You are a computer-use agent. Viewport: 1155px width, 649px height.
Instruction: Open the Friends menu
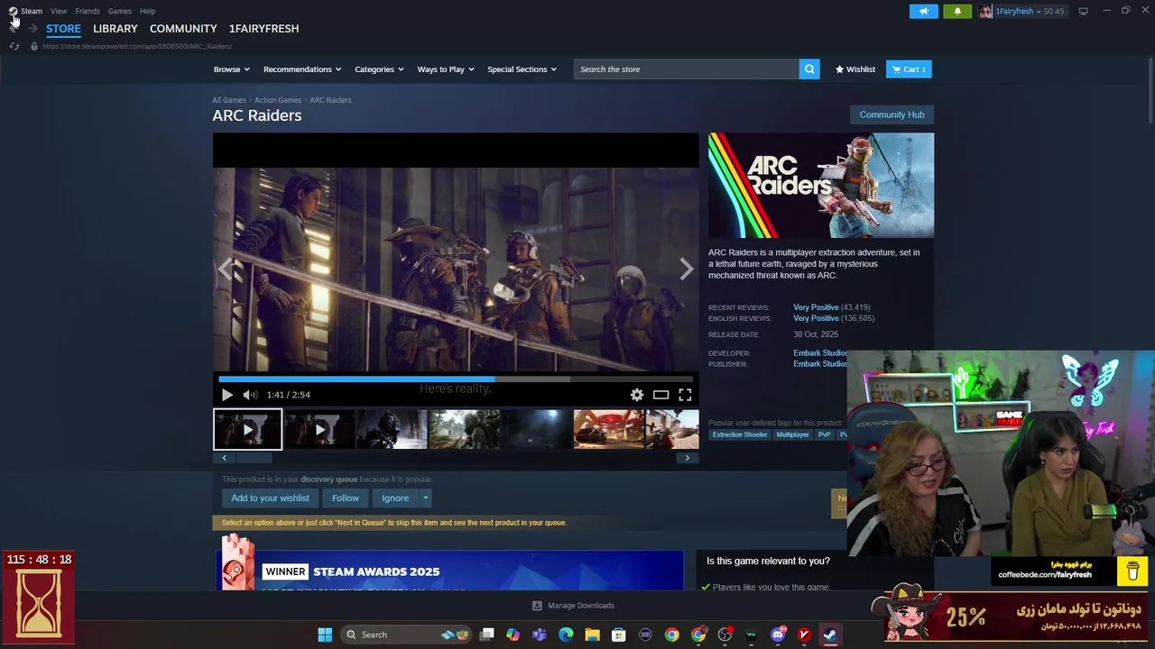click(88, 11)
